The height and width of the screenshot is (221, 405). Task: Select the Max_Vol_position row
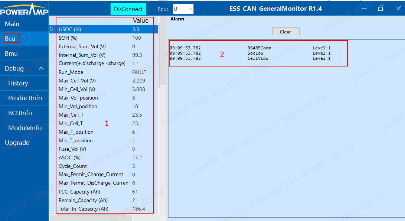[104, 98]
